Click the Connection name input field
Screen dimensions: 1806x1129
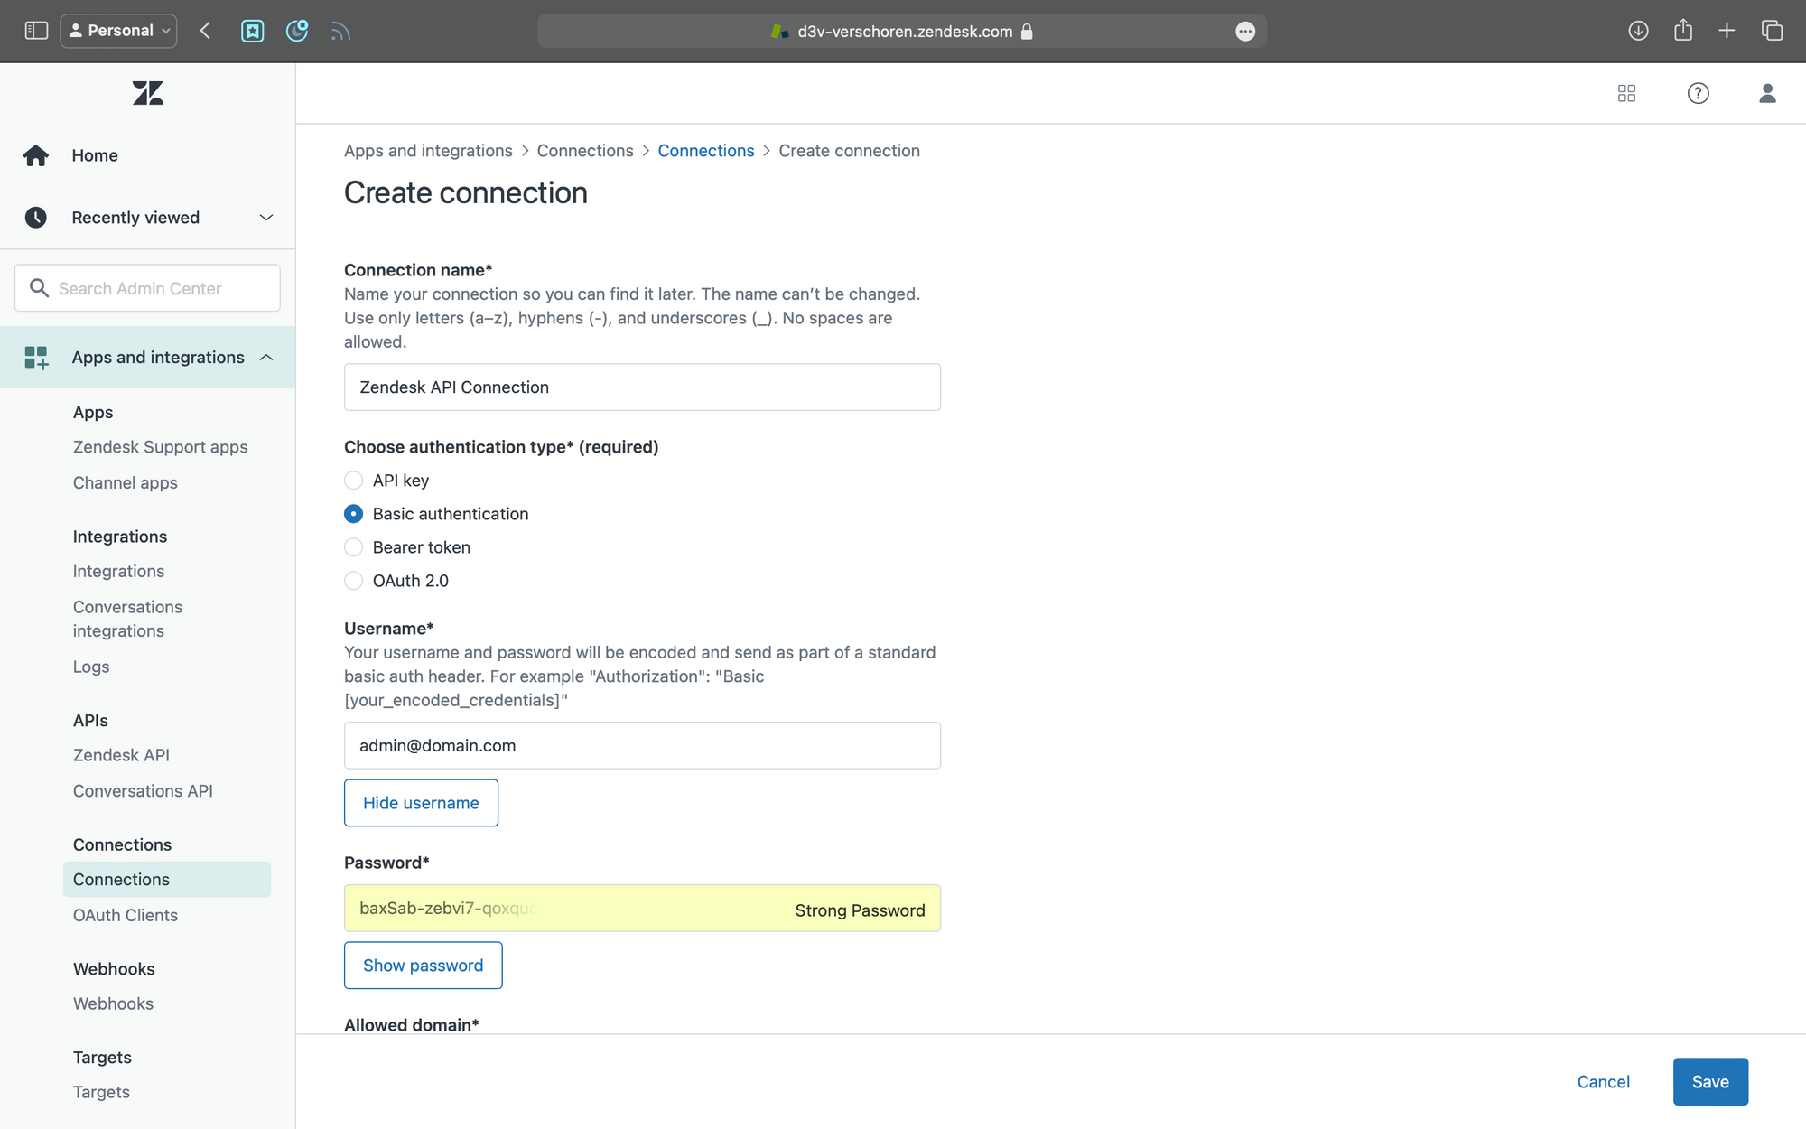click(x=642, y=387)
